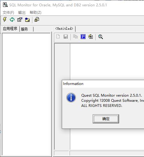The width and height of the screenshot is (144, 157).
Task: Click the green refresh arrows icon
Action: 12,20
